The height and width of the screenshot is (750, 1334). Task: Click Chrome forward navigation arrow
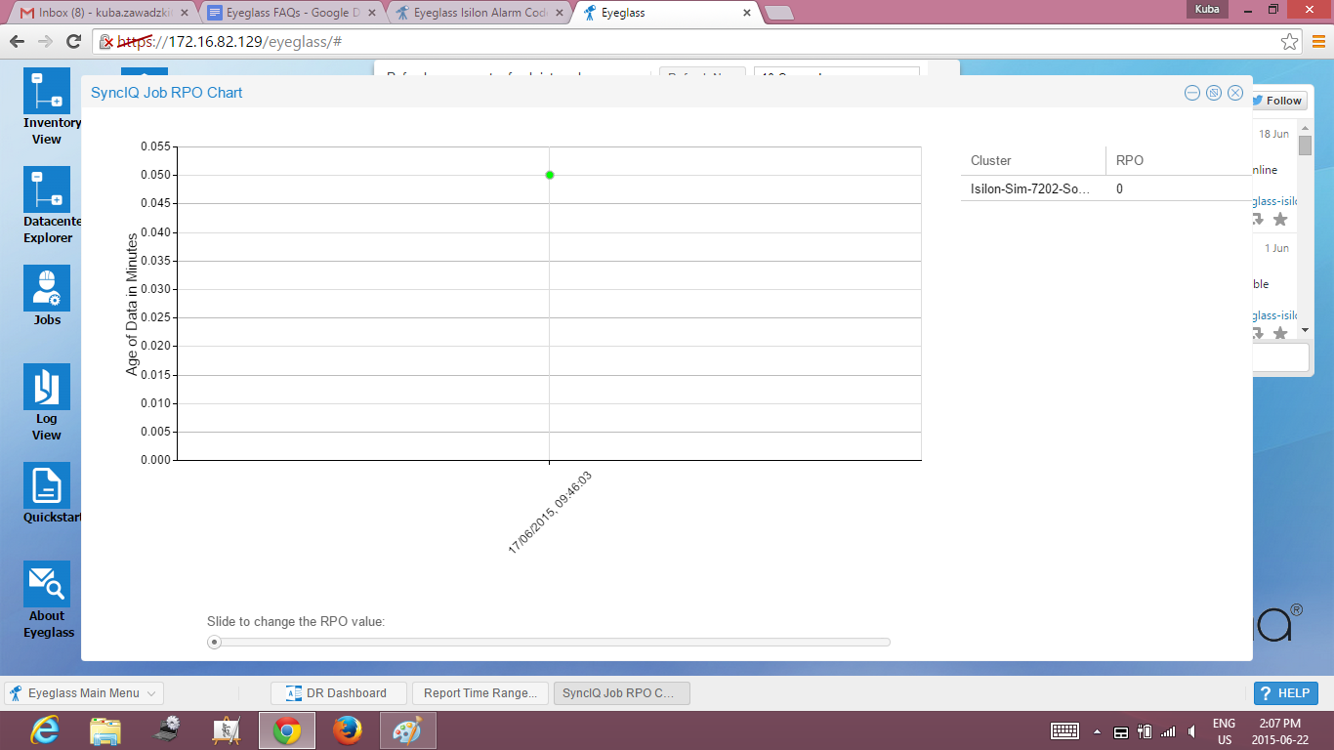(x=45, y=42)
